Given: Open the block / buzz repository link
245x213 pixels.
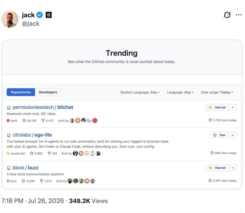Looking at the screenshot, I should (x=25, y=168).
